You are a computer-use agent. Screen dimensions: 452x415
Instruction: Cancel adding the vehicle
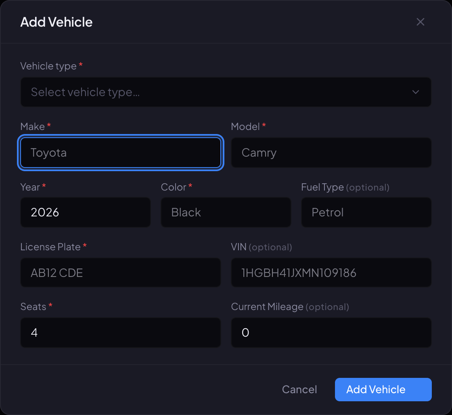299,390
